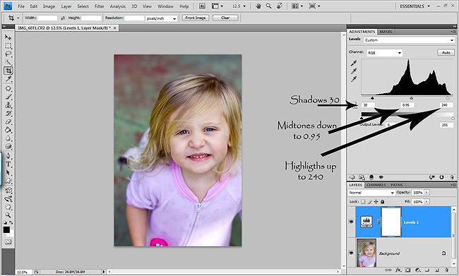This screenshot has height=276, width=459.
Task: Toggle lock all for layer
Action: 382,202
